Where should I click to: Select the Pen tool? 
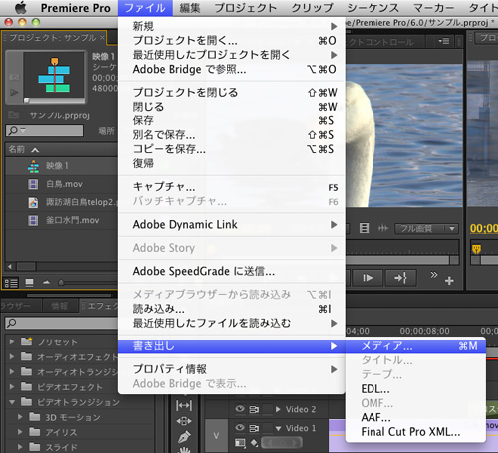click(184, 437)
